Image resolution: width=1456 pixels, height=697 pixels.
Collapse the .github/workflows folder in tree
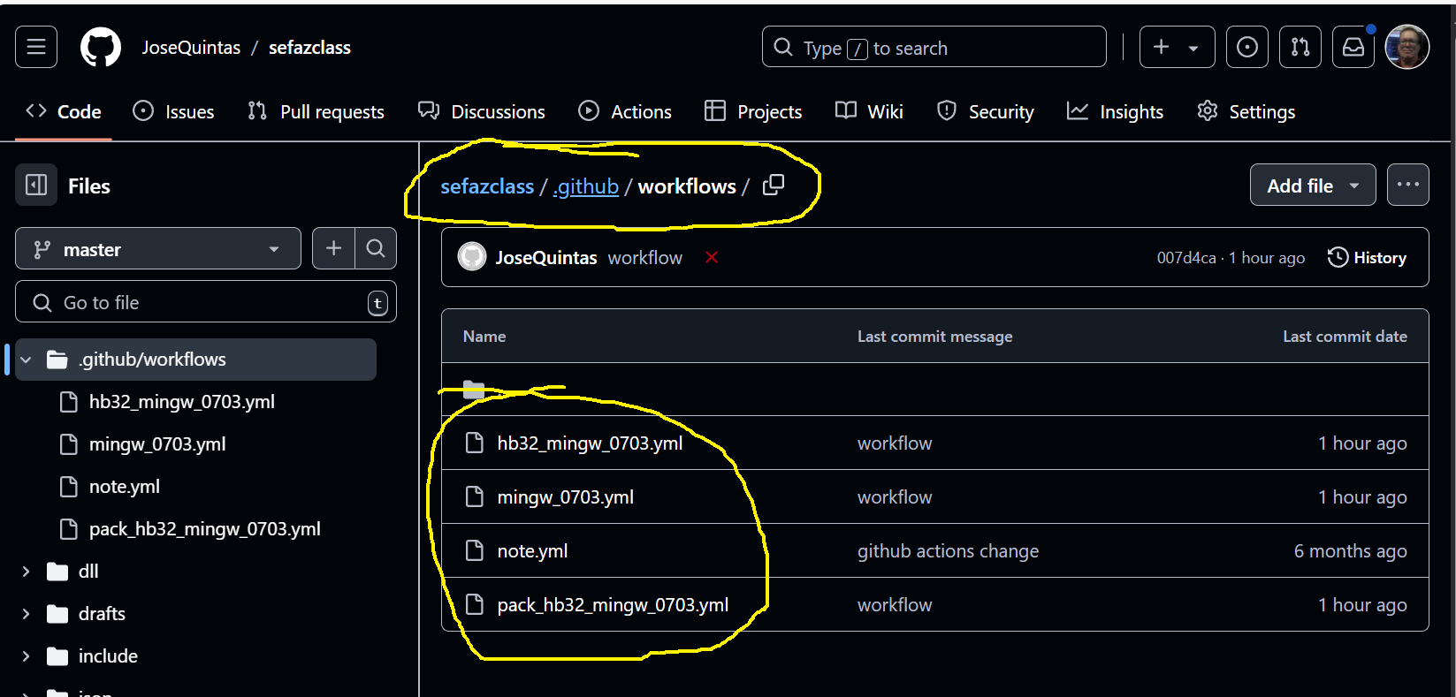pos(26,360)
